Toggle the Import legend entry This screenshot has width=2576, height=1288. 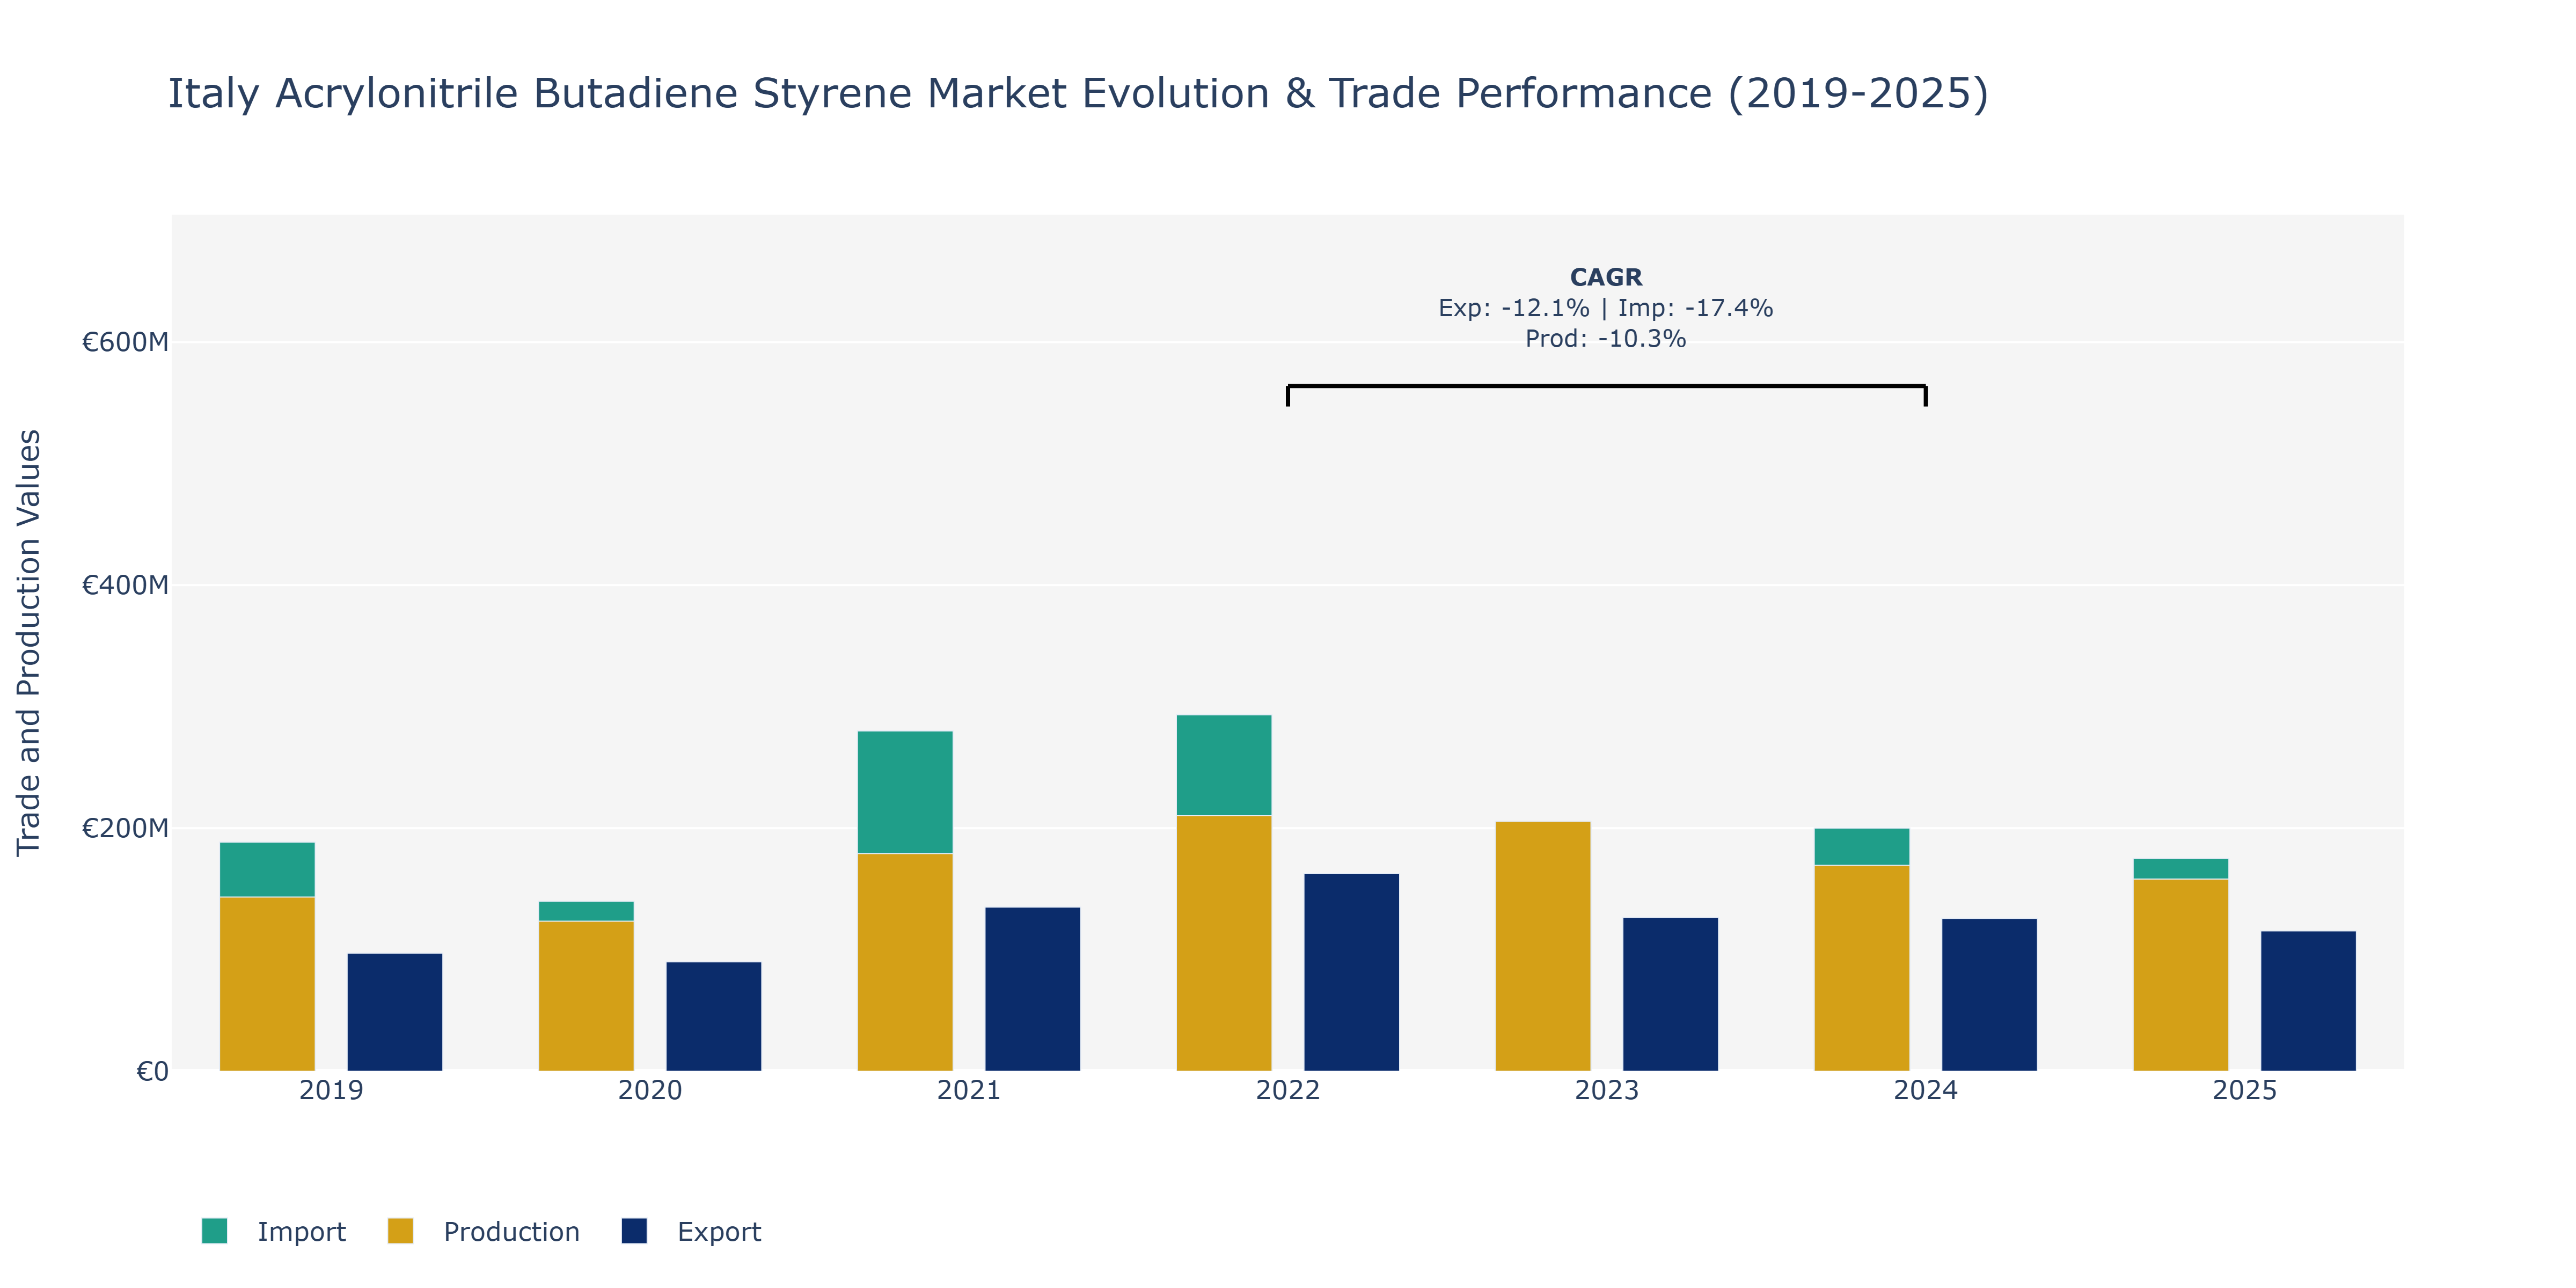[273, 1231]
